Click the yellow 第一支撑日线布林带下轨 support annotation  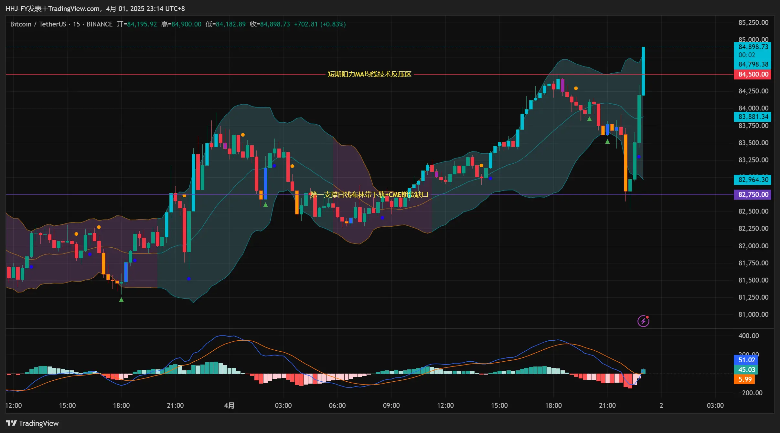click(x=369, y=195)
